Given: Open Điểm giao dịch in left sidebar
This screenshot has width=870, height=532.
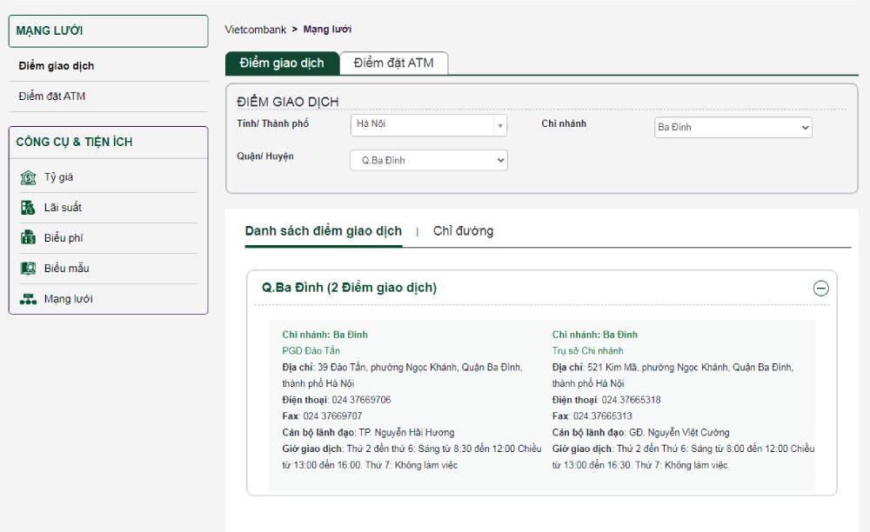Looking at the screenshot, I should pos(57,66).
